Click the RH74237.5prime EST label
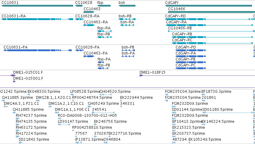 31,116
